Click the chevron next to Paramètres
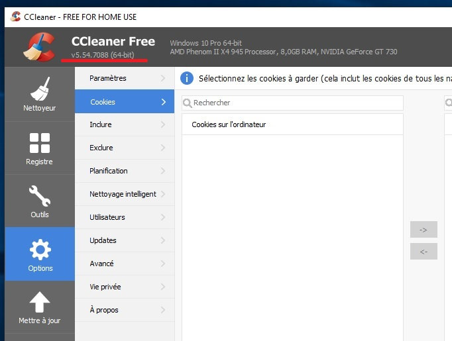Image resolution: width=452 pixels, height=341 pixels. coord(163,78)
